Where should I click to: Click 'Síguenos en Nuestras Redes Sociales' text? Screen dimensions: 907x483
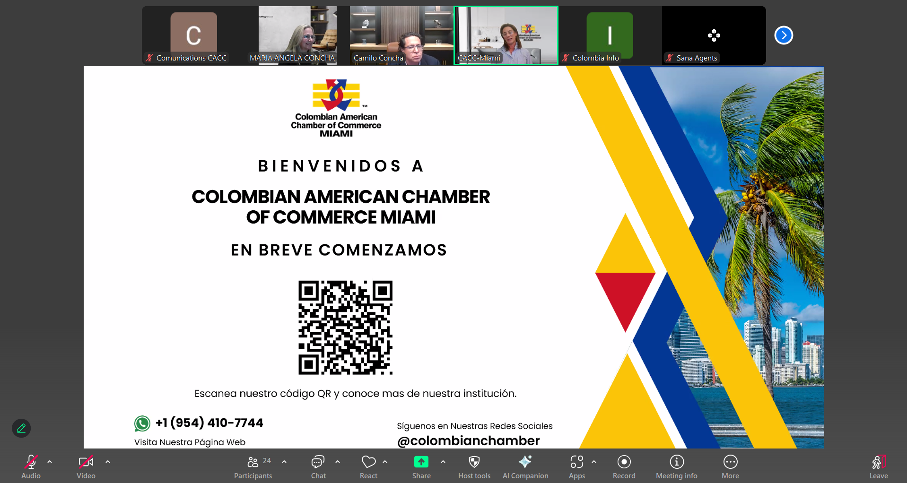[475, 426]
